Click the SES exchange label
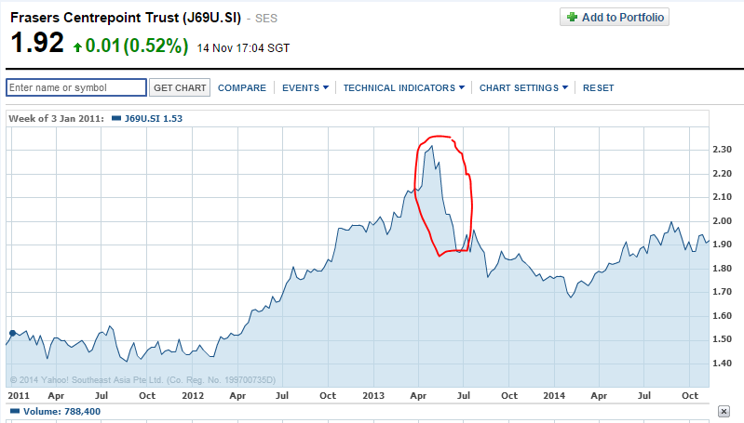Screen dimensions: 744x423 [x=266, y=19]
